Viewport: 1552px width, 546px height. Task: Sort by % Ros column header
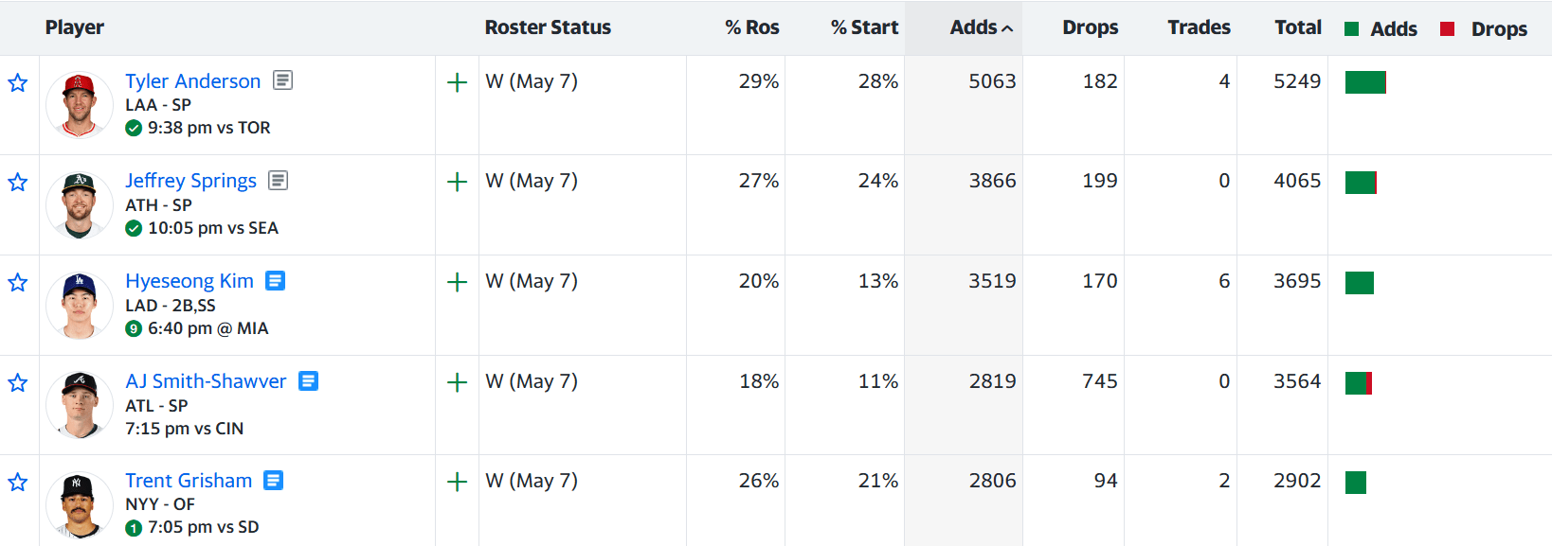point(752,27)
